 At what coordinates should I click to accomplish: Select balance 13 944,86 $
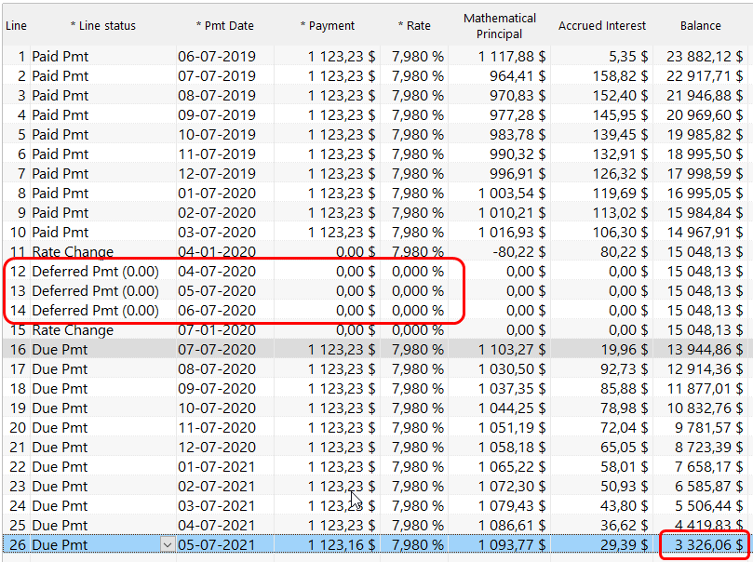[705, 350]
